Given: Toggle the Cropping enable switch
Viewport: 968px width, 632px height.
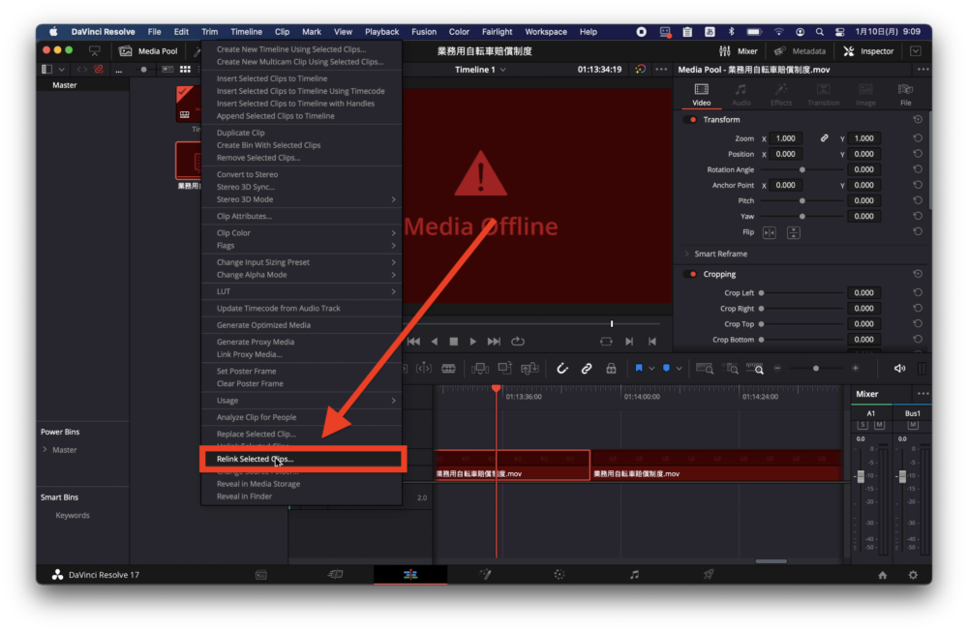Looking at the screenshot, I should click(691, 274).
